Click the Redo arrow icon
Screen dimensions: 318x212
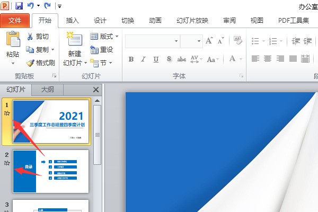tap(48, 6)
